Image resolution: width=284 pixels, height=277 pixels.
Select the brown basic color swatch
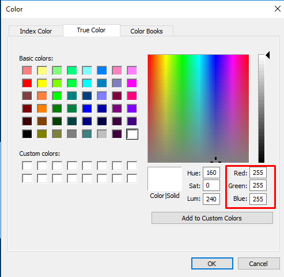coord(42,121)
